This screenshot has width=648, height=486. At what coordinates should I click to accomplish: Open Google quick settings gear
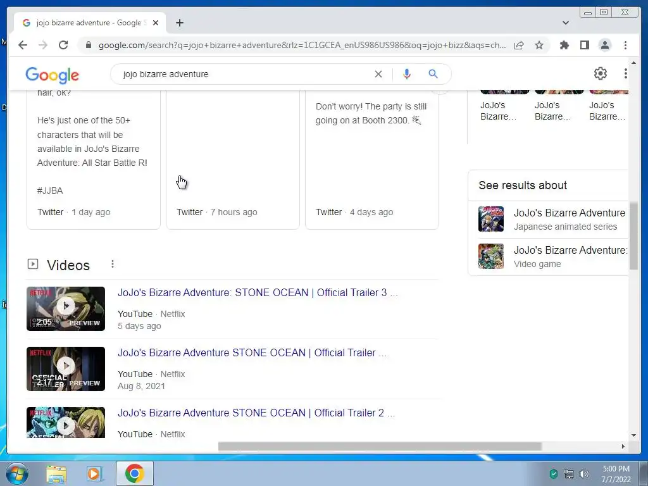click(x=601, y=73)
